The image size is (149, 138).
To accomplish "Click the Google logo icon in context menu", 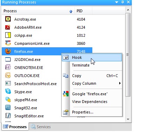I will click(x=66, y=94).
